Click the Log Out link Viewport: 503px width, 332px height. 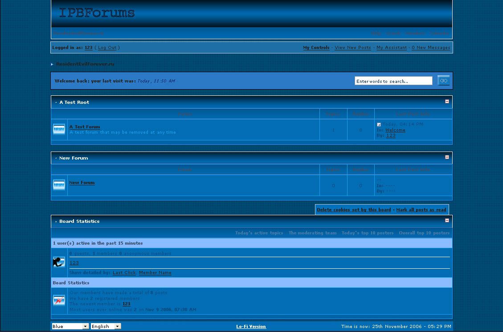[x=107, y=48]
